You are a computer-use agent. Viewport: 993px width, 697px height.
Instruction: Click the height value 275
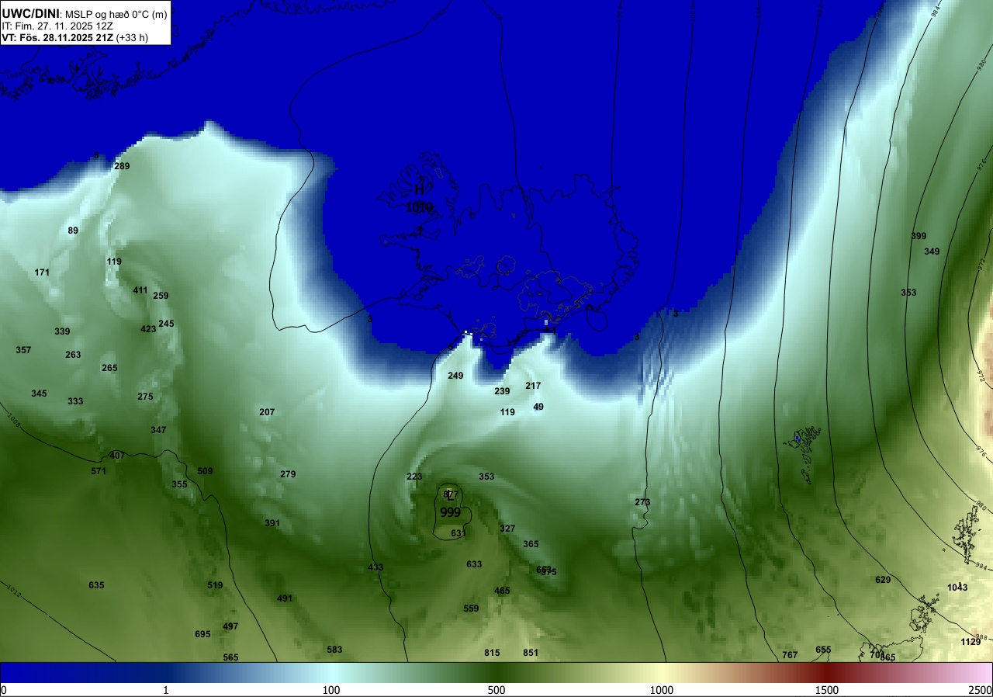[x=145, y=397]
